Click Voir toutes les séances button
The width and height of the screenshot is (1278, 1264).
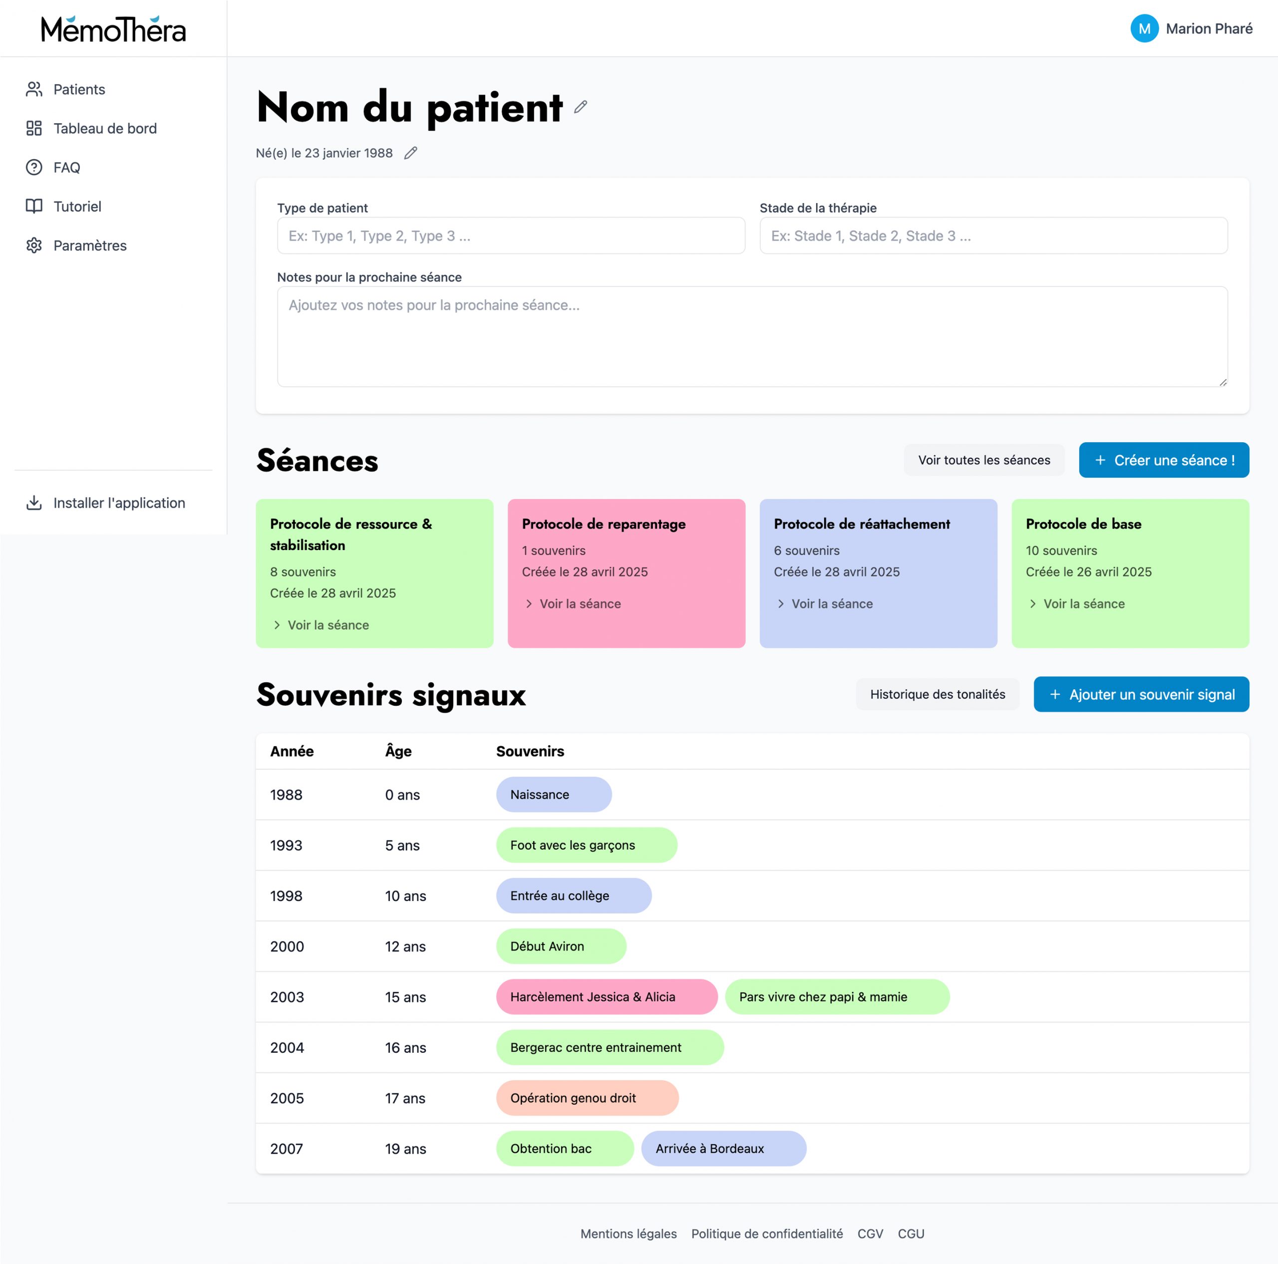pos(983,460)
